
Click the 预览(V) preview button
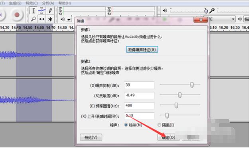click(x=91, y=137)
